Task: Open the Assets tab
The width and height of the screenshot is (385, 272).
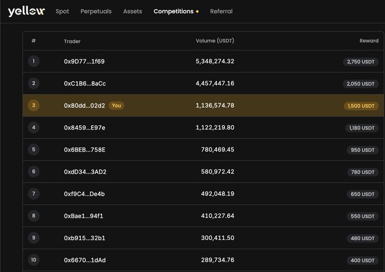Action: (132, 11)
